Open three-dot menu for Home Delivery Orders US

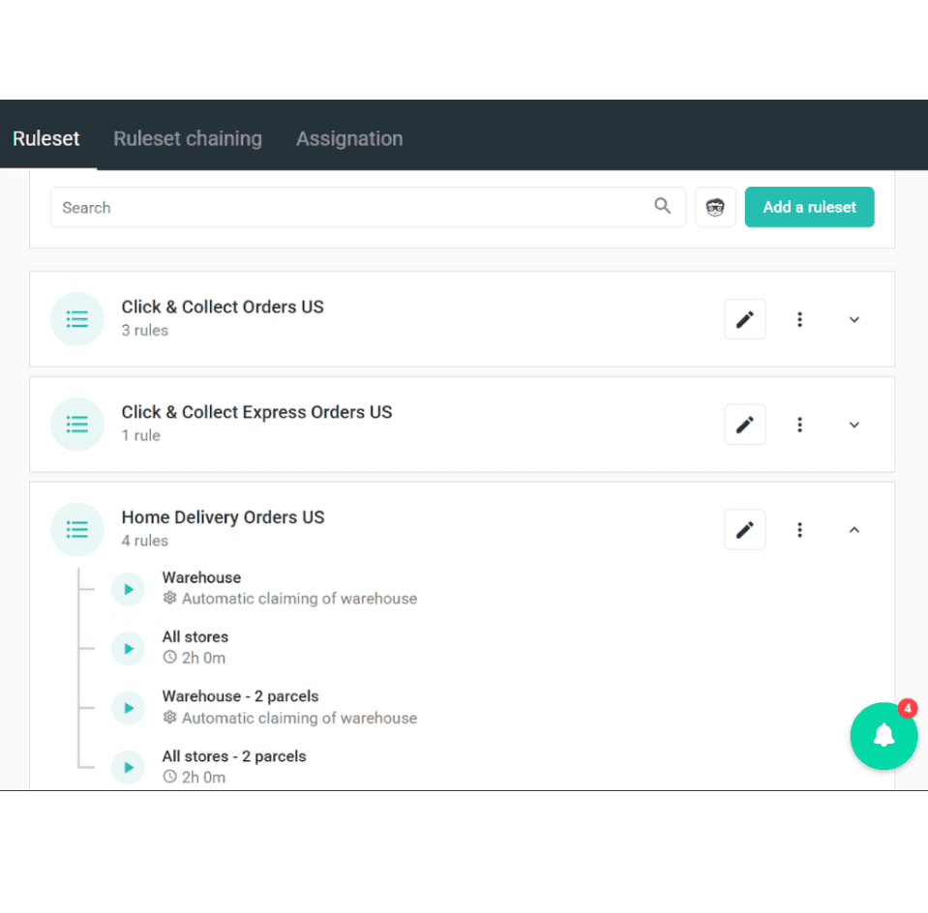tap(799, 530)
